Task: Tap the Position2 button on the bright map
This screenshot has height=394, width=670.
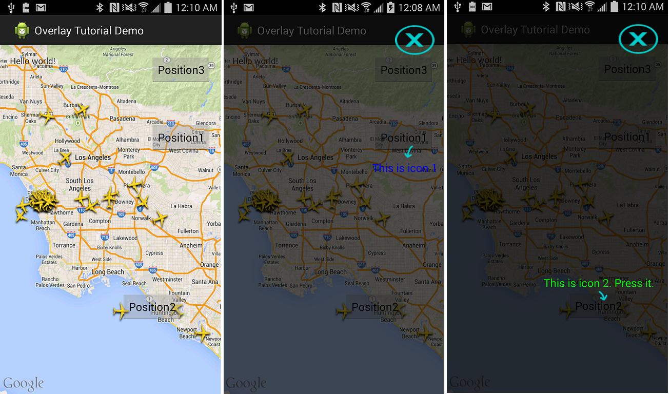Action: 152,307
